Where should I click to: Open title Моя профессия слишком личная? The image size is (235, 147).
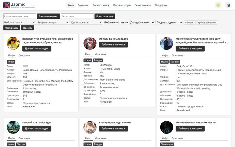pos(196,122)
